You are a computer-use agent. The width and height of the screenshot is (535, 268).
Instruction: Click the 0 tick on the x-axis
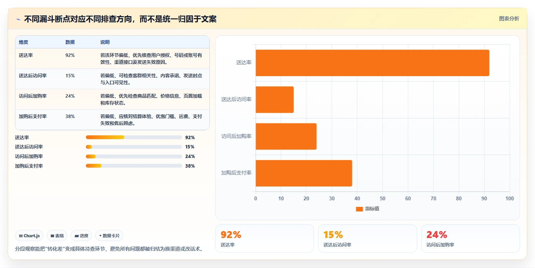coord(256,199)
